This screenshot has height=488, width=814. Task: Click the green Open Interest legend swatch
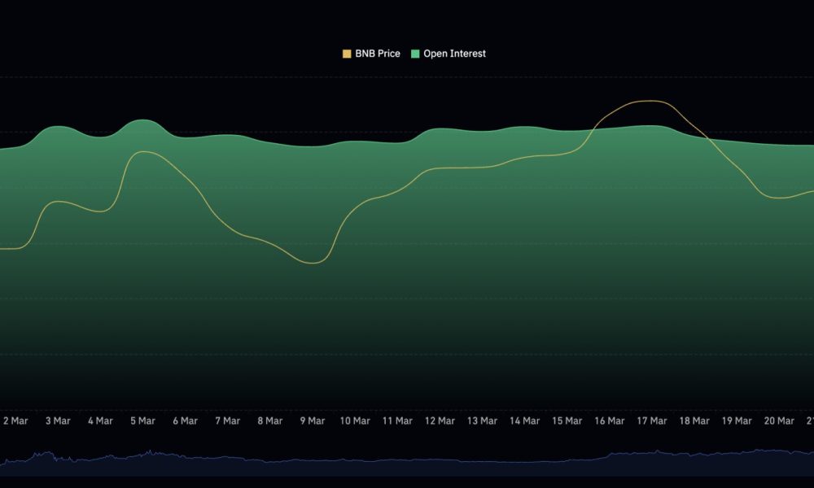click(414, 53)
